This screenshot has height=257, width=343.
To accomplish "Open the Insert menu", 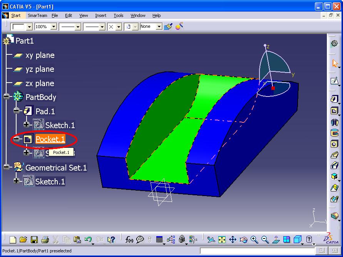I will click(x=100, y=15).
